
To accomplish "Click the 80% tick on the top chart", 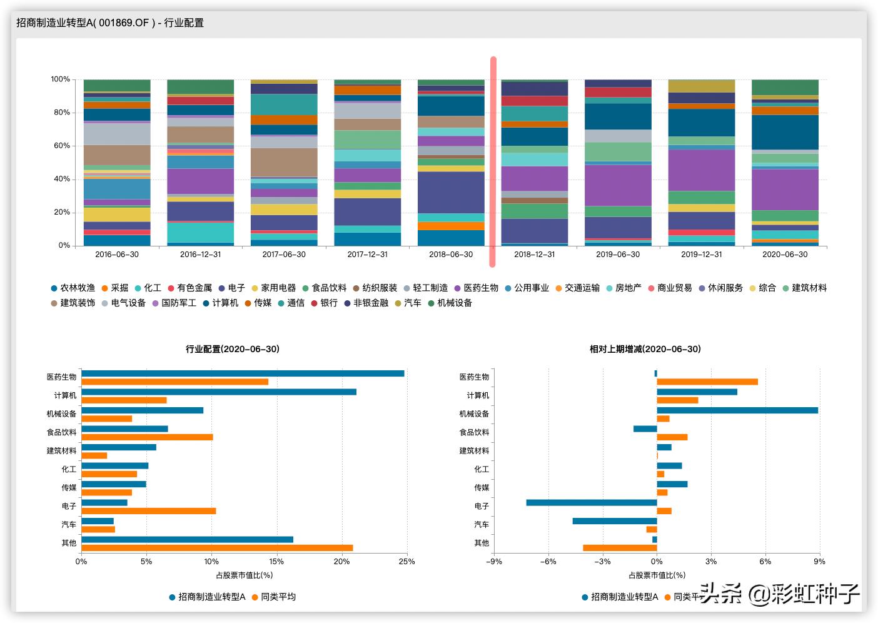I will click(x=62, y=113).
